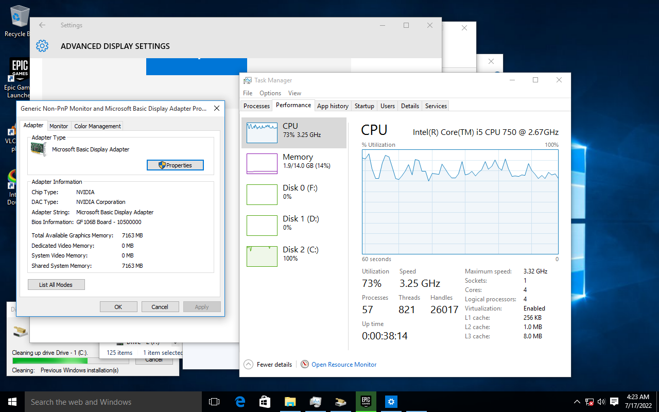Select Disk 0 (F:) in sidebar

(294, 195)
